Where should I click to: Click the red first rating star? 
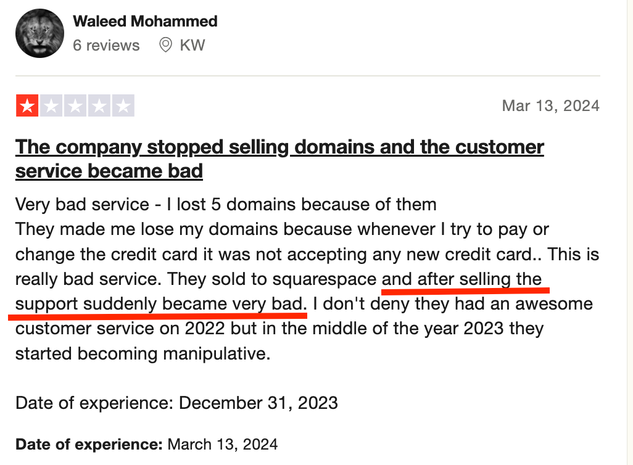[27, 105]
